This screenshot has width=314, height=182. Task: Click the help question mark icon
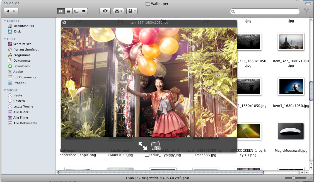coord(306,11)
